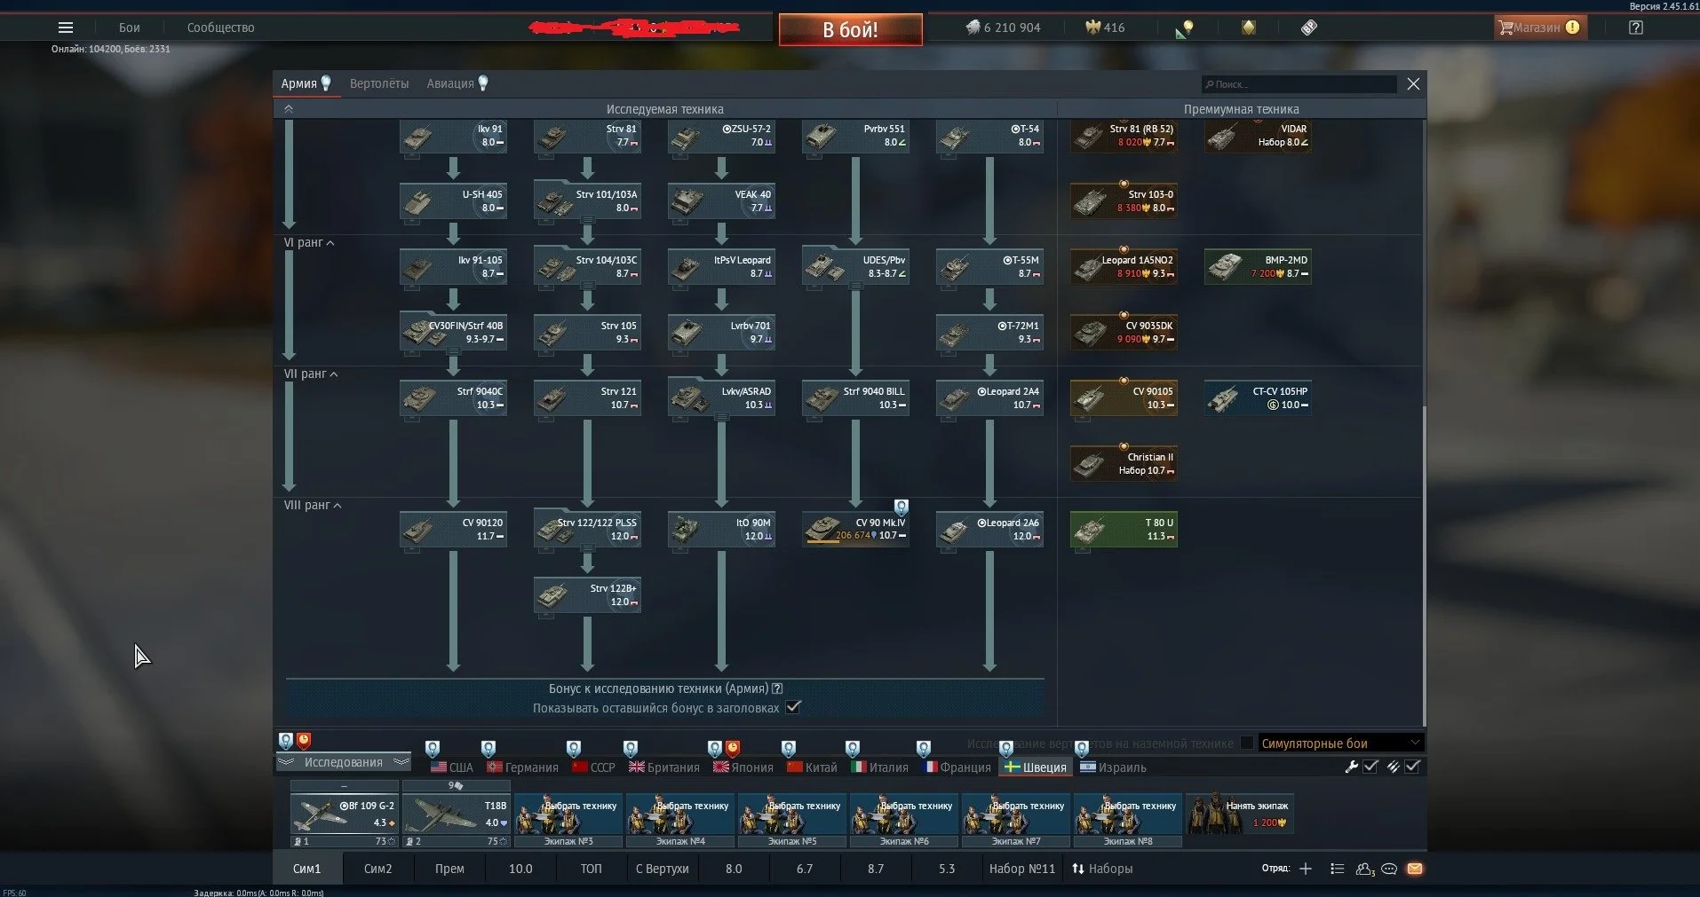Click Нанять экипаж for 1 200

point(1240,814)
